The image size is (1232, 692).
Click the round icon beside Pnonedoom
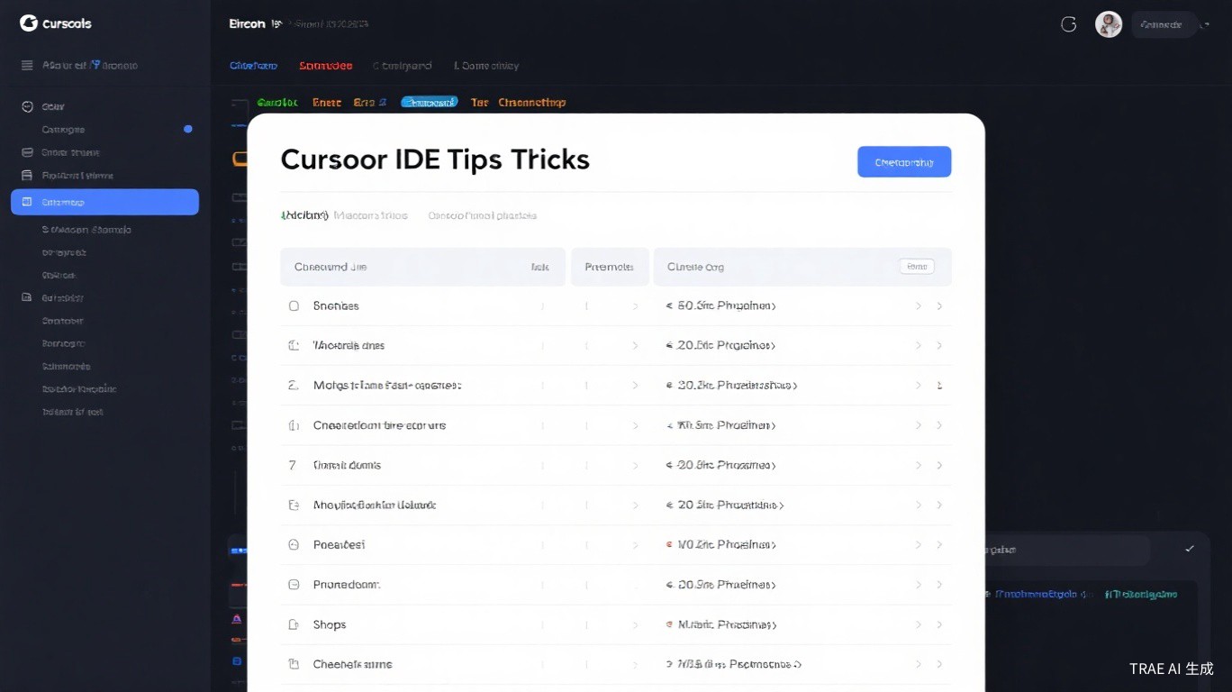click(293, 585)
